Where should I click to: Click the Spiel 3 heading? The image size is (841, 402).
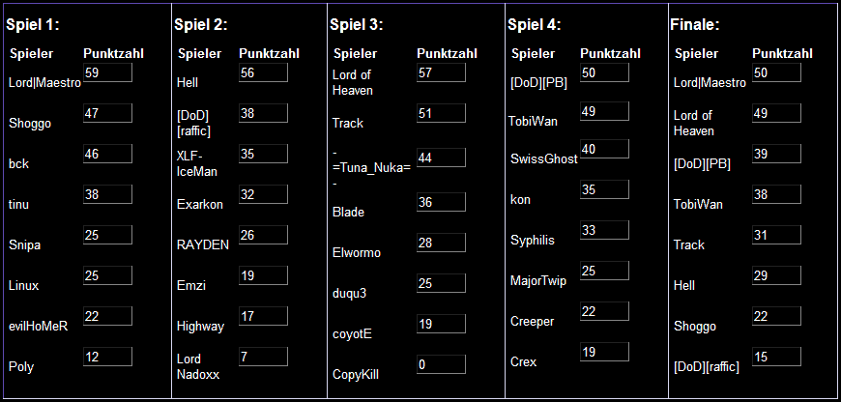tap(357, 25)
